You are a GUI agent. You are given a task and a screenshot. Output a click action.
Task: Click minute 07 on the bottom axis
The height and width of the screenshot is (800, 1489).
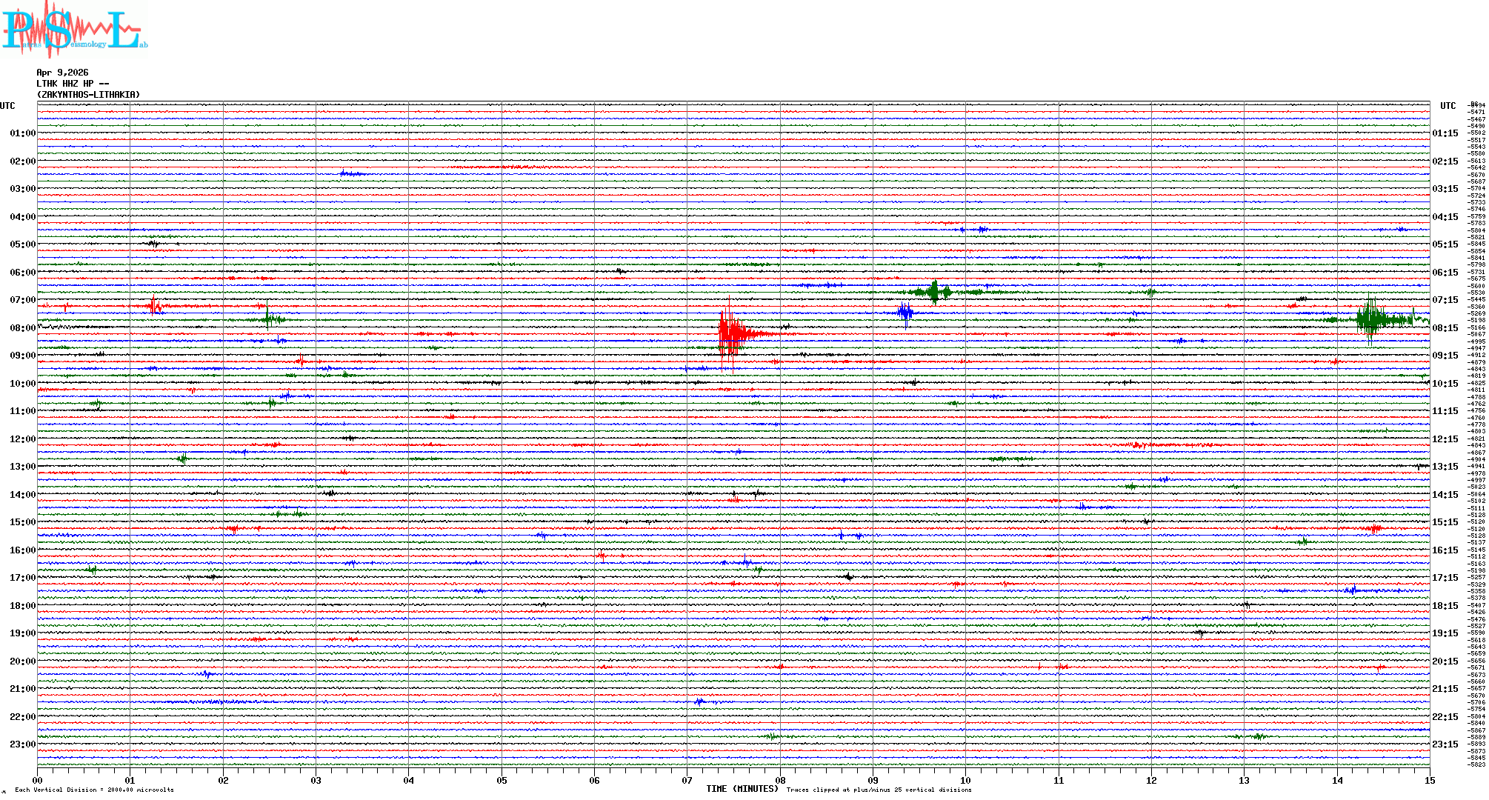click(x=687, y=781)
